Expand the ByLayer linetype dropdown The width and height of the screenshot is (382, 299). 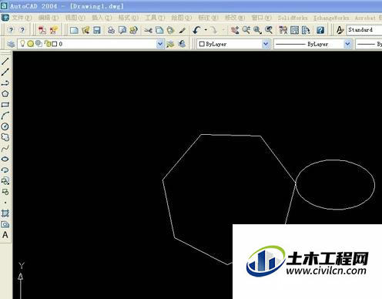[x=347, y=44]
